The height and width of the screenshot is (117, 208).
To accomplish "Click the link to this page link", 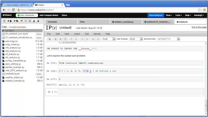I will tap(199, 27).
